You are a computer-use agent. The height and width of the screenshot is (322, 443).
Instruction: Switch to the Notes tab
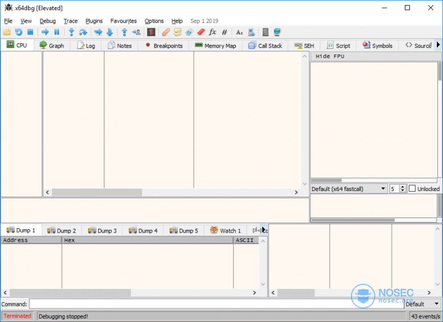tap(120, 46)
